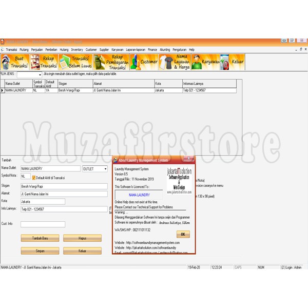Open Penjualan menu
This screenshot has width=308, height=308.
click(x=37, y=50)
